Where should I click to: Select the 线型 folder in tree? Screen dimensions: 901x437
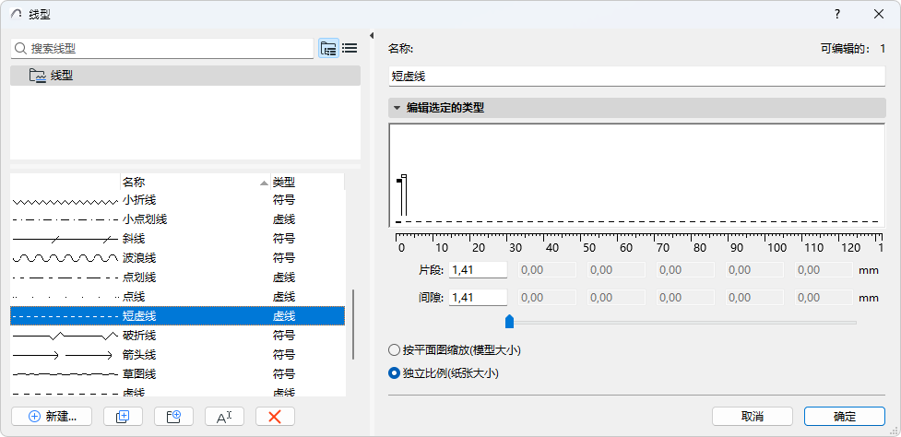[x=185, y=76]
